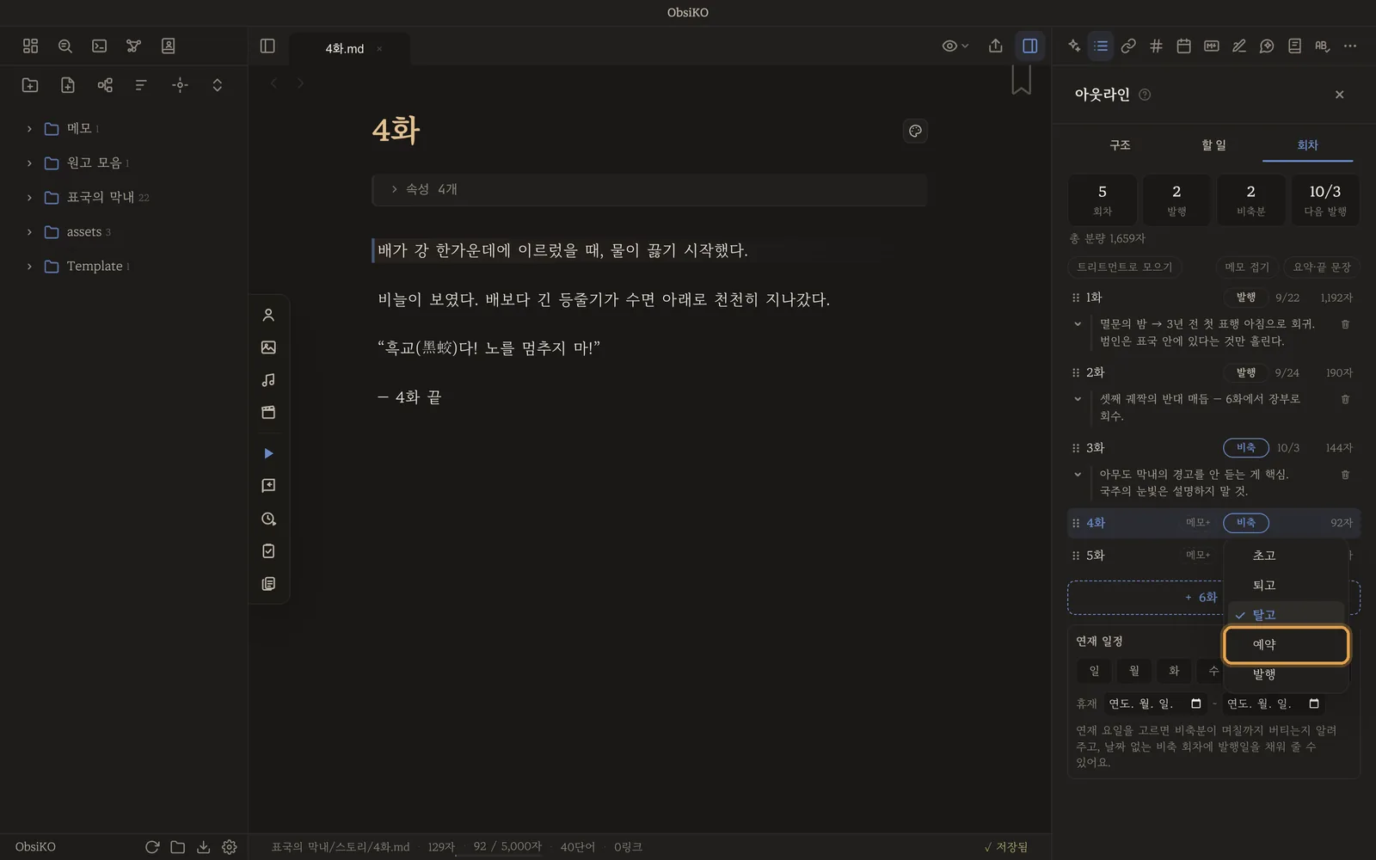This screenshot has height=860, width=1376.
Task: Switch to the 할 일 tab
Action: 1213,145
